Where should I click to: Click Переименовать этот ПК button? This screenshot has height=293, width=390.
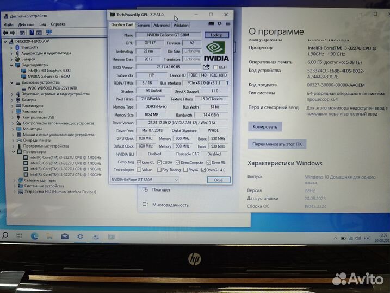coord(277,144)
